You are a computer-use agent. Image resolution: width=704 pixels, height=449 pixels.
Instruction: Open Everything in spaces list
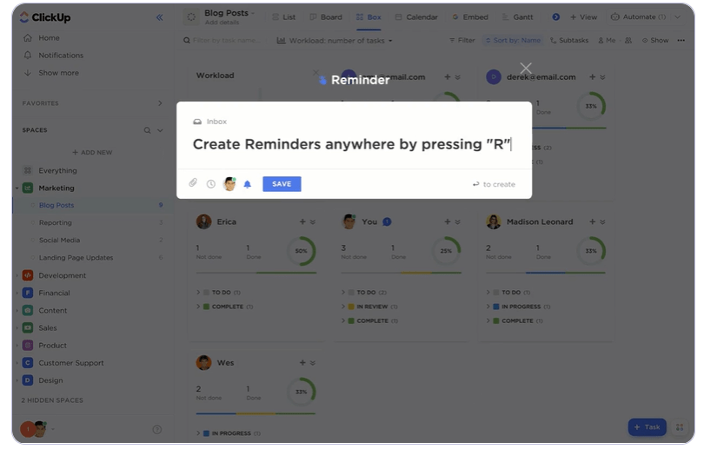tap(57, 170)
